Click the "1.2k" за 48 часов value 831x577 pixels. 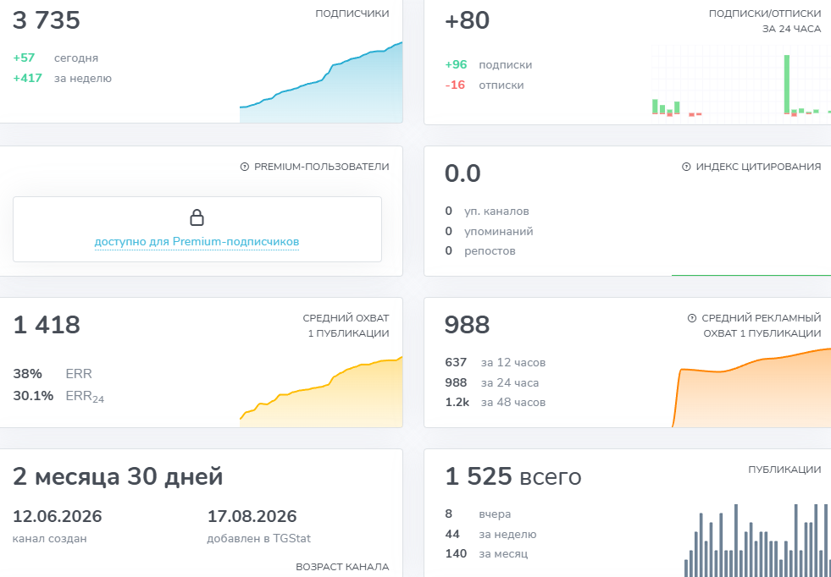click(457, 403)
